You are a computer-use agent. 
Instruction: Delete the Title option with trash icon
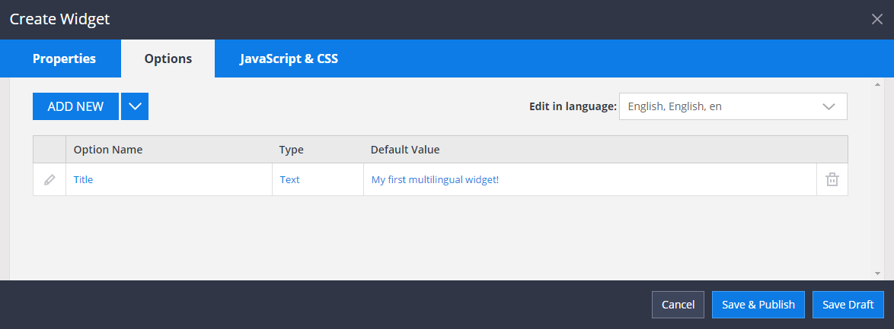[x=832, y=180]
